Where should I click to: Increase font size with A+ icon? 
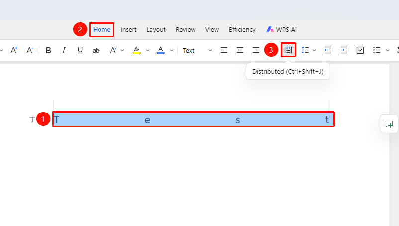pos(14,50)
